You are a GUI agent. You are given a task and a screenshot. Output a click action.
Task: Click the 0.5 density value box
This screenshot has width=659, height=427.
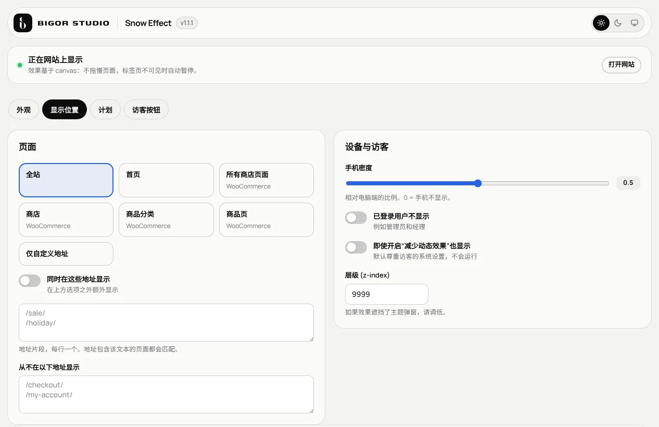click(x=628, y=183)
